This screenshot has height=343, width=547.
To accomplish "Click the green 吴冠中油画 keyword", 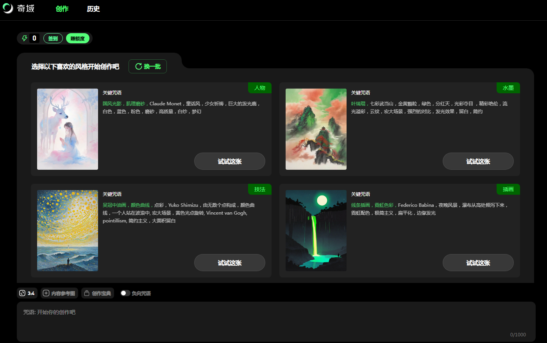I will [x=114, y=205].
